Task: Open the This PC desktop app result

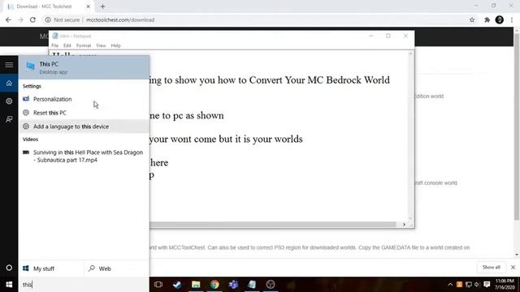Action: (x=84, y=67)
